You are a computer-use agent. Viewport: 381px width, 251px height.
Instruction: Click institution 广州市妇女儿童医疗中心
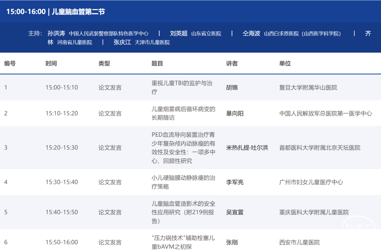point(311,182)
